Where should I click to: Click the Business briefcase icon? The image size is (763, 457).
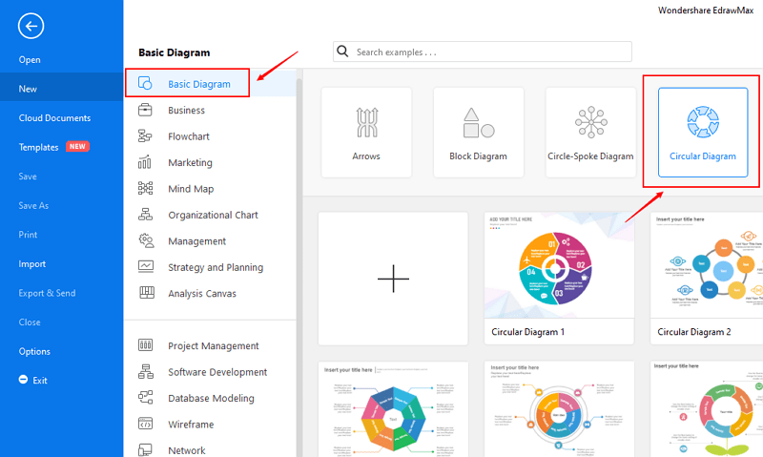point(145,110)
